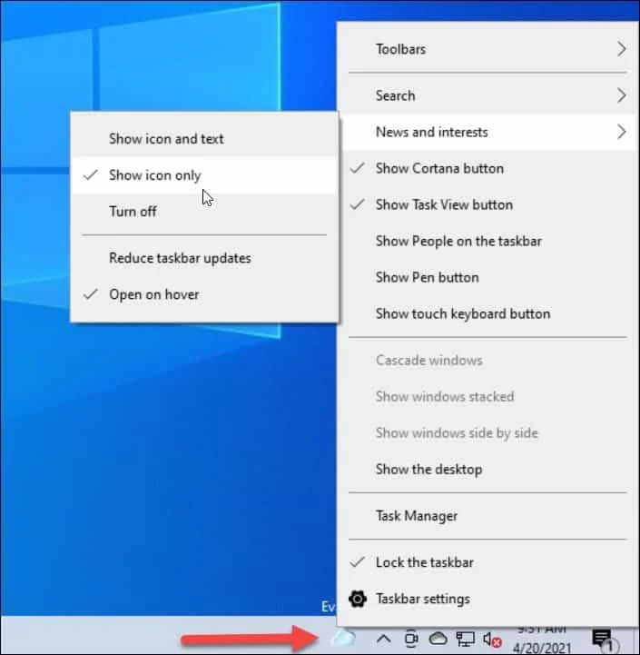Open the News and interests entry
Screen dimensions: 640x655
(487, 132)
